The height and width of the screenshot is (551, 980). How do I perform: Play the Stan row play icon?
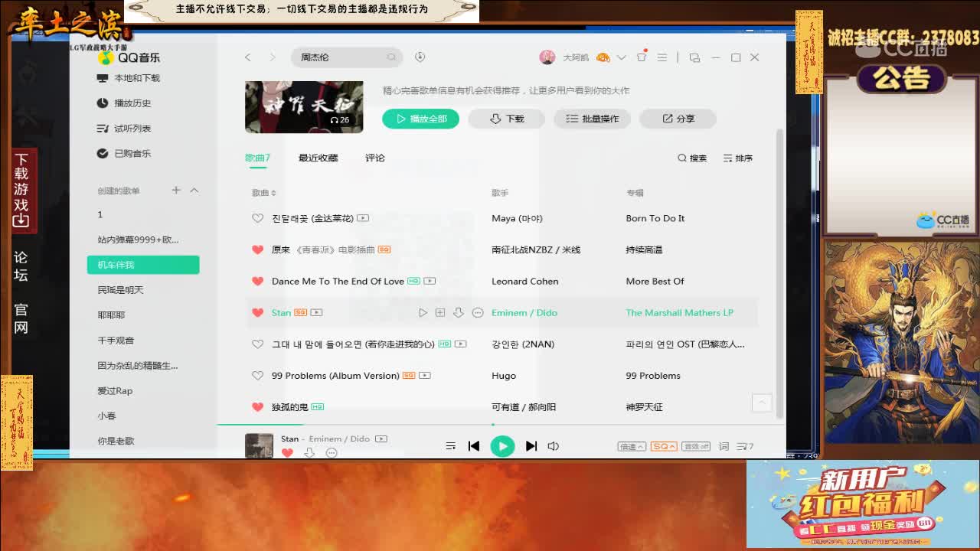[x=423, y=312]
